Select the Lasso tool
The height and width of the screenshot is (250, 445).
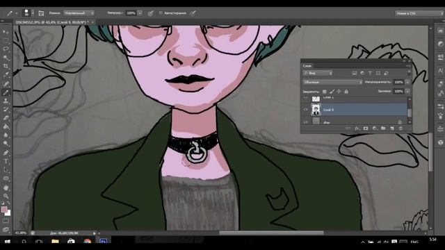(6, 49)
